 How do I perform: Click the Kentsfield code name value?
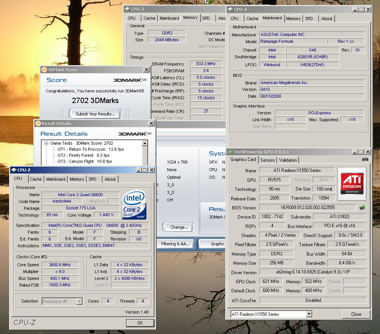point(62,201)
